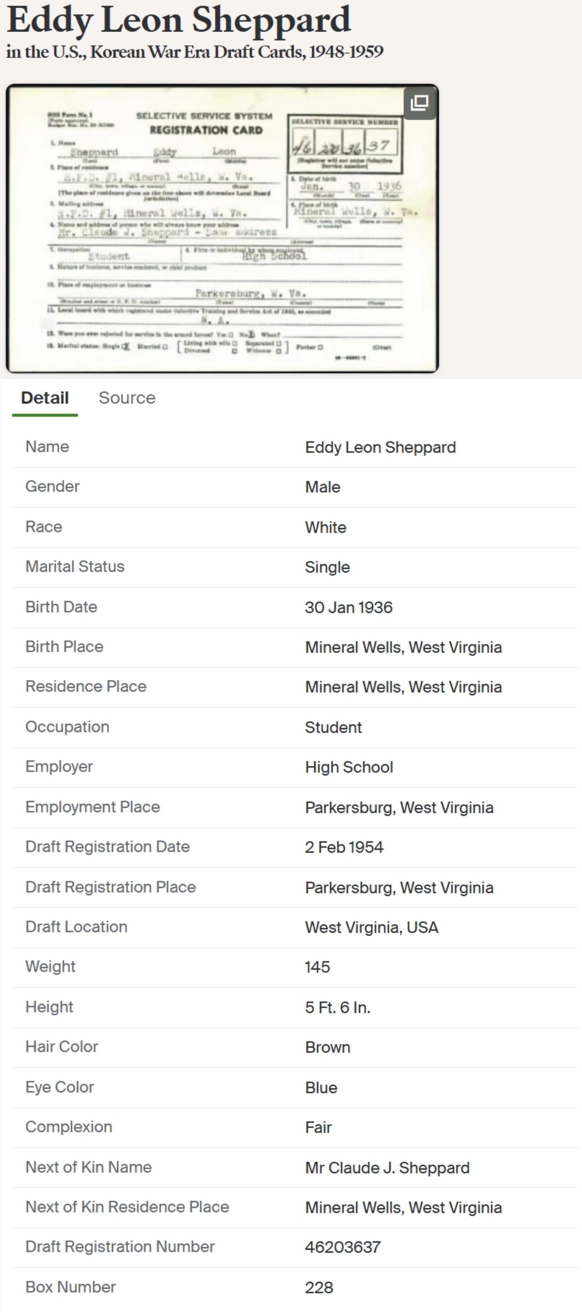Click the Eye Color value Blue
Viewport: 582px width, 1312px height.
pyautogui.click(x=321, y=1087)
